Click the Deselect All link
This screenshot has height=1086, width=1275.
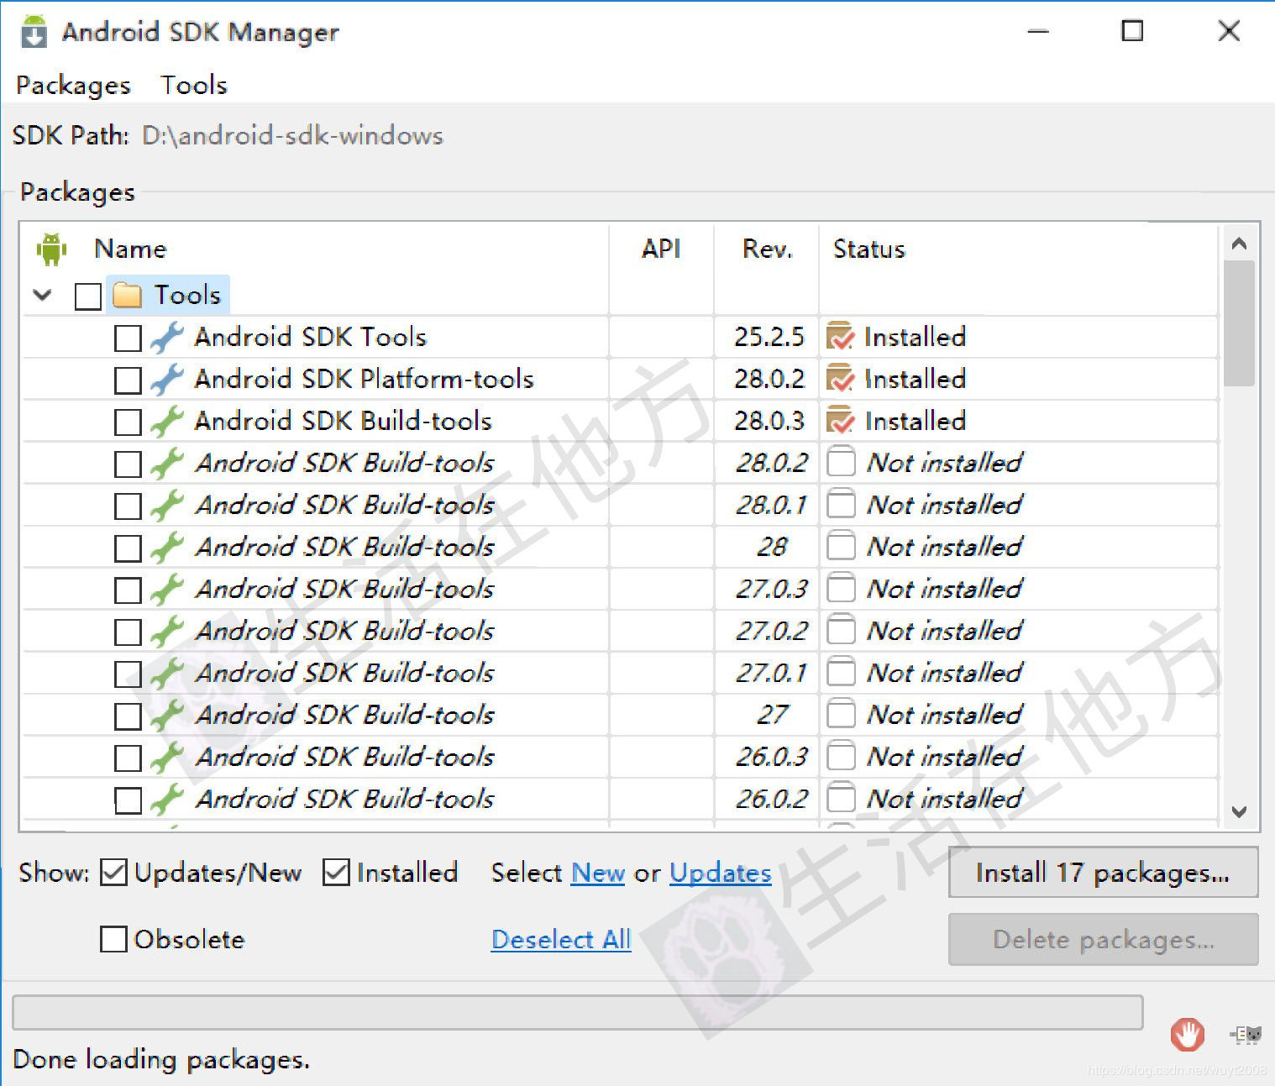tap(561, 939)
